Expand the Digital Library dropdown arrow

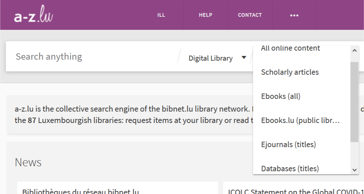click(x=244, y=57)
